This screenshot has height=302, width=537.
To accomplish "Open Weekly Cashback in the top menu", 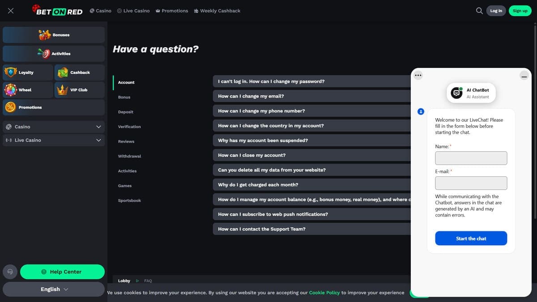I will click(217, 11).
